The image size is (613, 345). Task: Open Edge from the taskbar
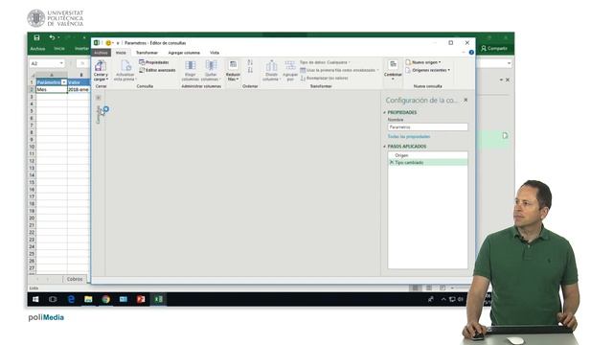coord(71,299)
